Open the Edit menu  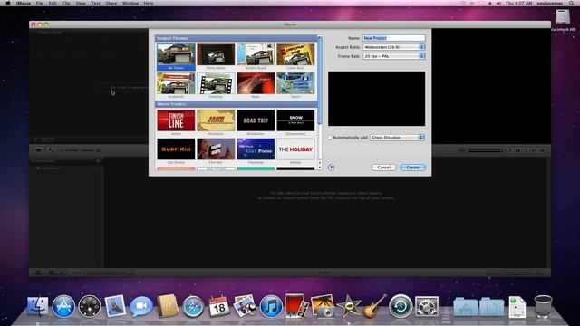pyautogui.click(x=53, y=3)
